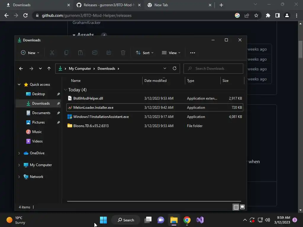Click Google icon in Chrome address bar
This screenshot has width=303, height=227.
coord(237,15)
